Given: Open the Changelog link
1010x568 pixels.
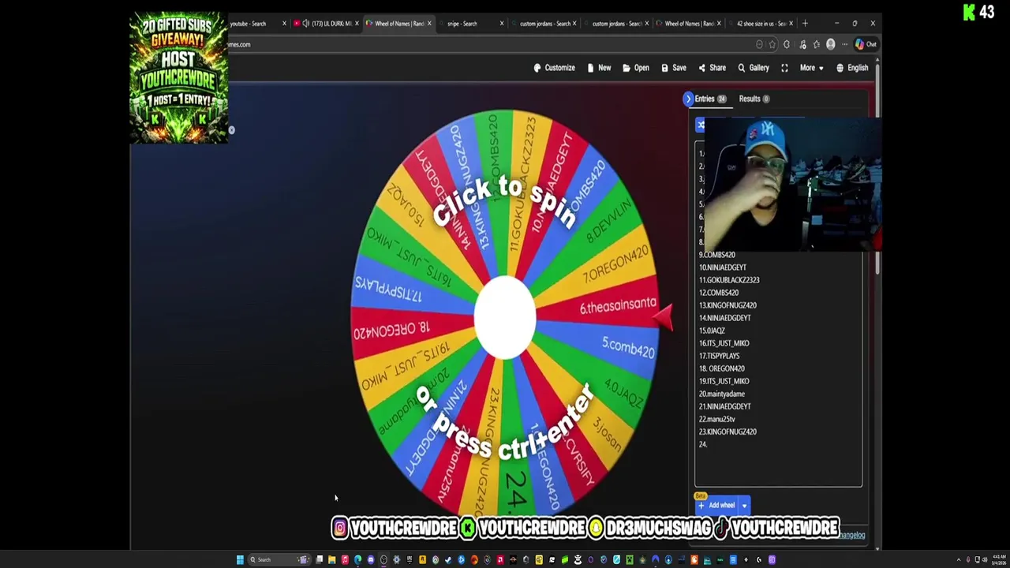Looking at the screenshot, I should point(851,536).
